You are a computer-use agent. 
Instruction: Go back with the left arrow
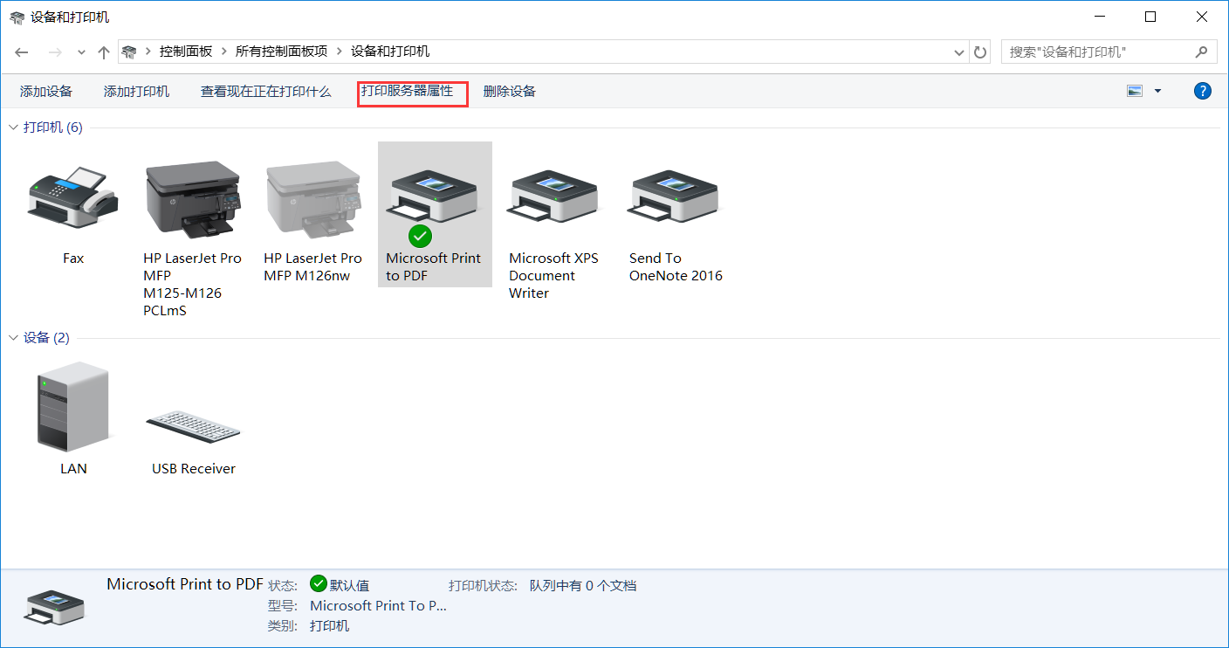[23, 52]
